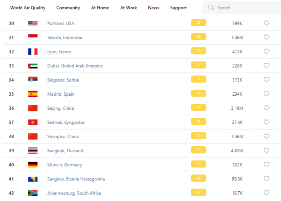Favorite Portland, USA with heart icon
This screenshot has height=201, width=281.
[266, 23]
